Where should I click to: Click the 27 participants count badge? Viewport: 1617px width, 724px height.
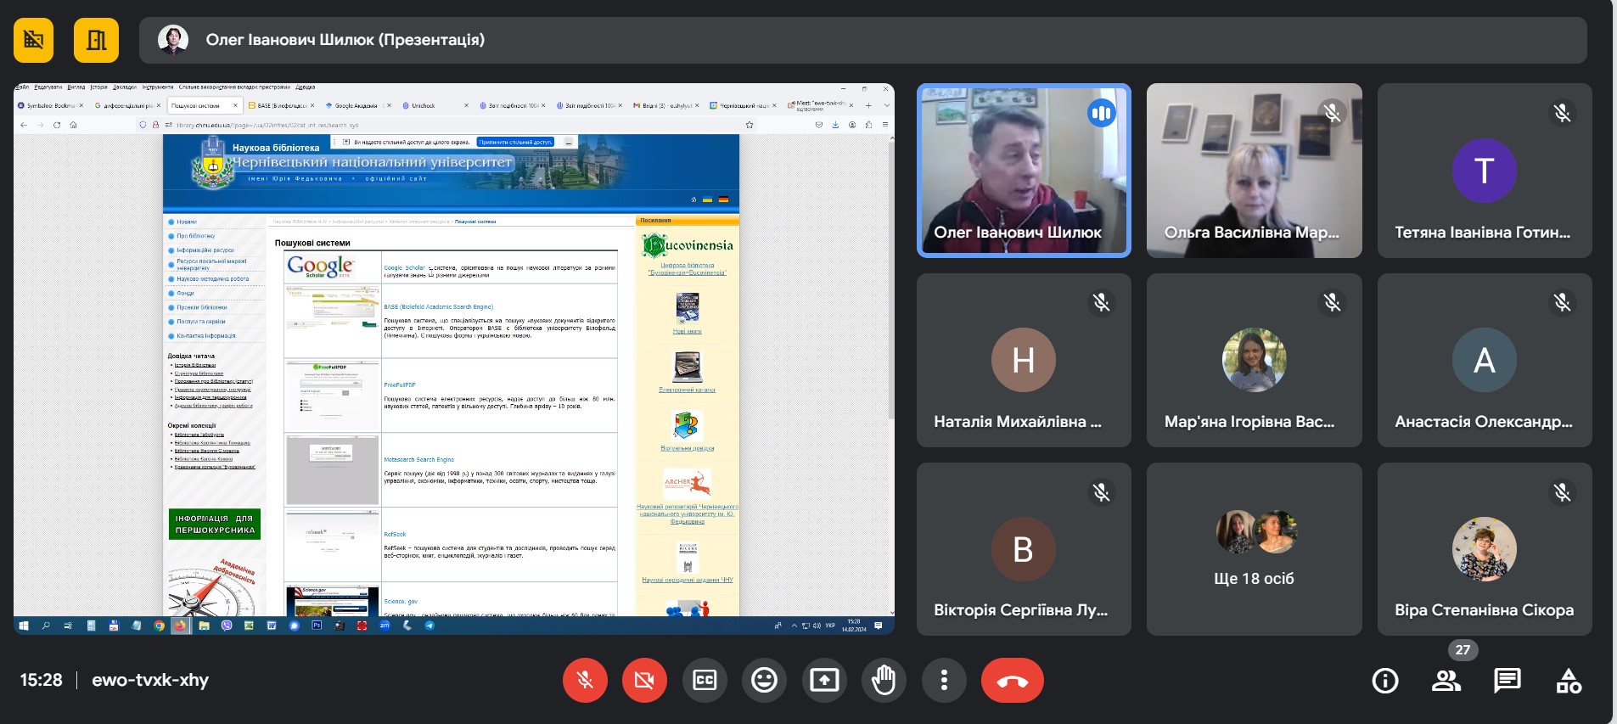coord(1463,649)
